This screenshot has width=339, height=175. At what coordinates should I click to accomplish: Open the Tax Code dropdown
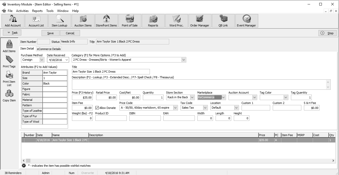pos(205,108)
